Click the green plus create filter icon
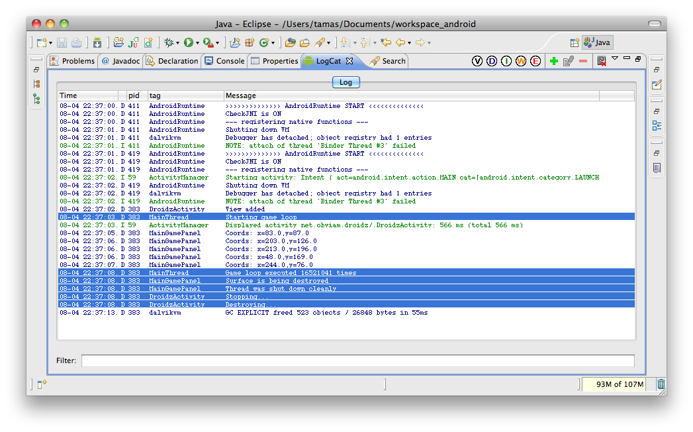Viewport: 693px width, 432px height. (554, 61)
